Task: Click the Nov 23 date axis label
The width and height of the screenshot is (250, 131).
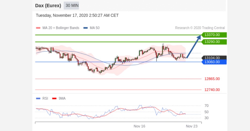Action: (192, 126)
